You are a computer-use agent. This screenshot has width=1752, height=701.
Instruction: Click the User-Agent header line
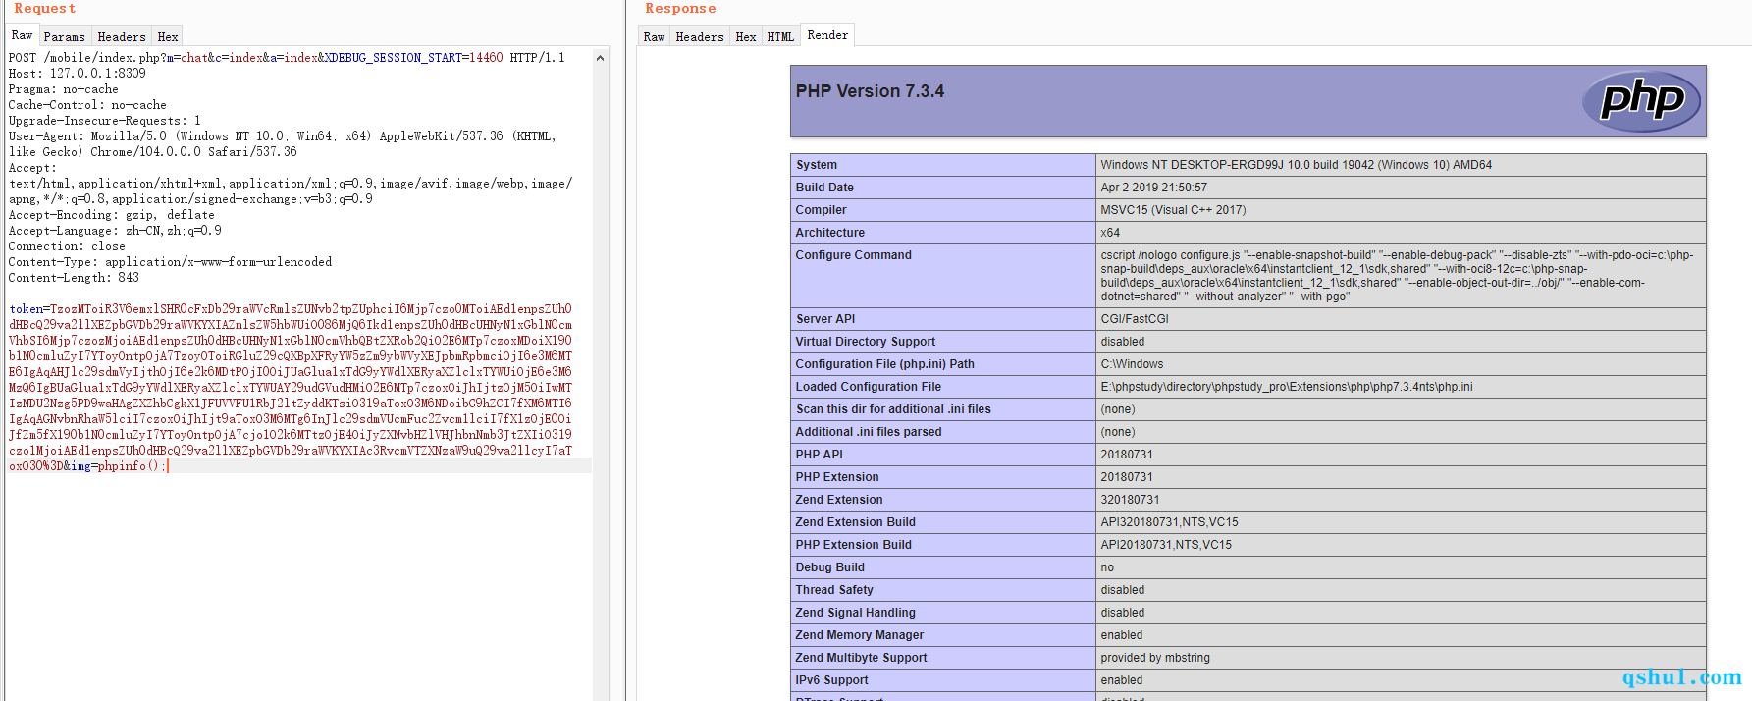pos(283,144)
